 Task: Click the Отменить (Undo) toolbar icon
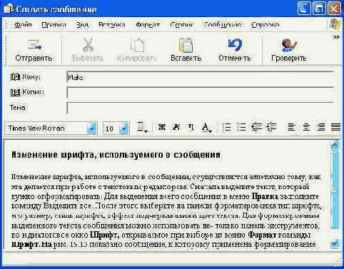(x=235, y=44)
